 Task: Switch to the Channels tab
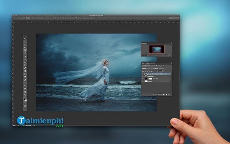(x=153, y=64)
